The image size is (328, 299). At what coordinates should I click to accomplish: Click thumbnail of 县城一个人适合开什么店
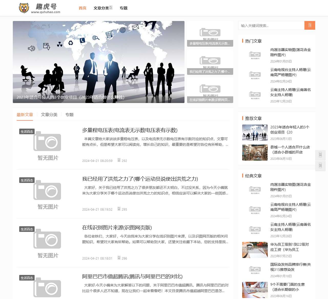click(255, 153)
